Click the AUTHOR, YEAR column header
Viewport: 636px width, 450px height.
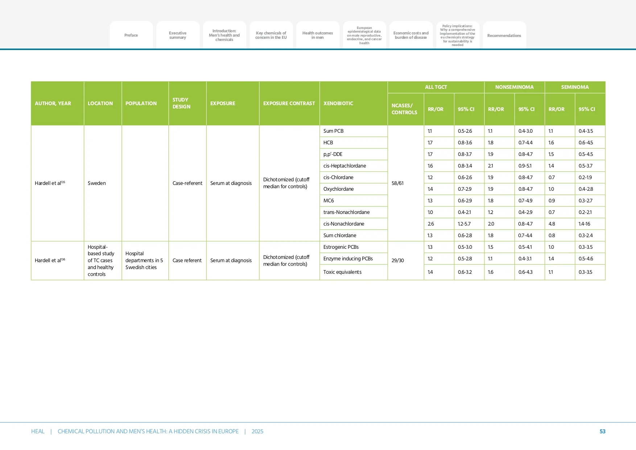pyautogui.click(x=53, y=103)
